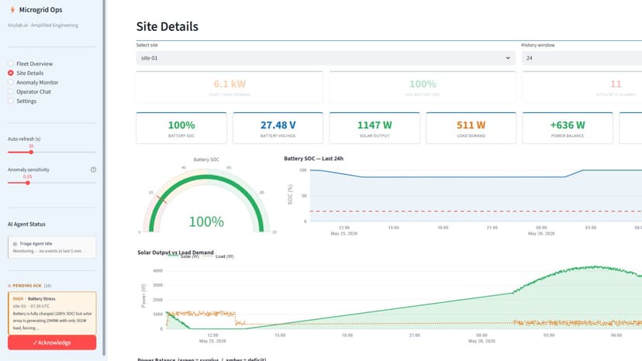Viewport: 642px width, 361px height.
Task: Click the Triage Agent Idle status box
Action: 52,247
